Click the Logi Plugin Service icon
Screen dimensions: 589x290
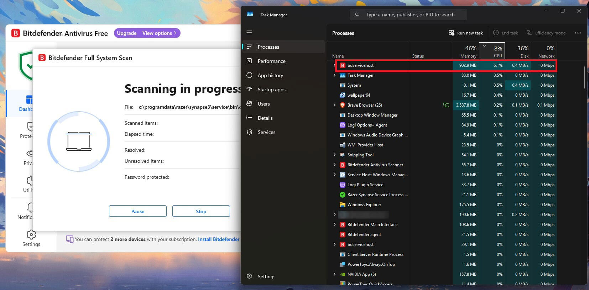tap(342, 185)
